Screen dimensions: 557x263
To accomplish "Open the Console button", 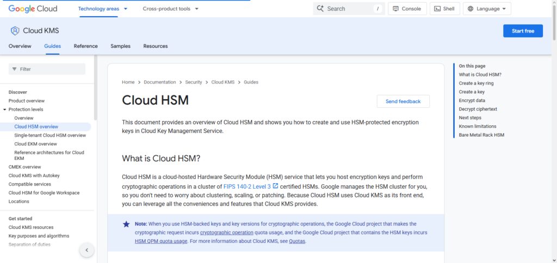I will point(407,9).
